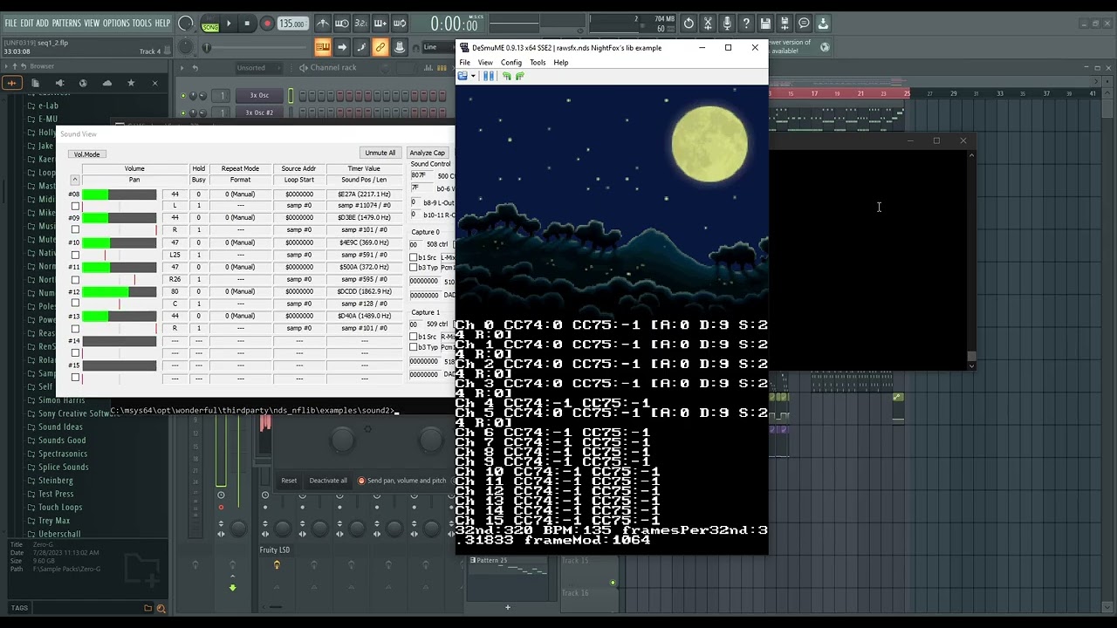1117x628 pixels.
Task: Toggle the mute checkbox under channel #12
Action: (x=75, y=304)
